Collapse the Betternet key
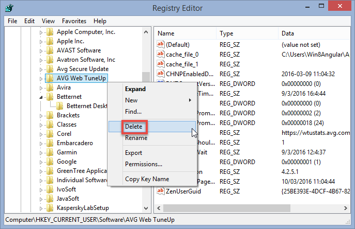The image size is (355, 229). tap(41, 97)
